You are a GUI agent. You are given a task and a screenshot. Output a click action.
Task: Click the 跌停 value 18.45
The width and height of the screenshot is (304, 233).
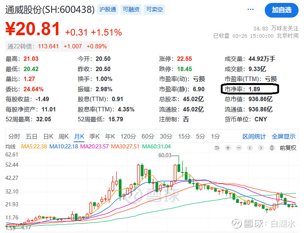pos(184,69)
